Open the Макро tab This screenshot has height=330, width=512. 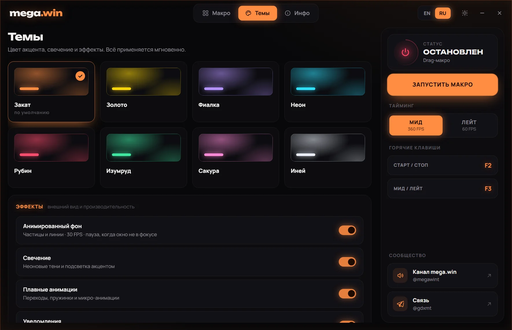point(217,13)
